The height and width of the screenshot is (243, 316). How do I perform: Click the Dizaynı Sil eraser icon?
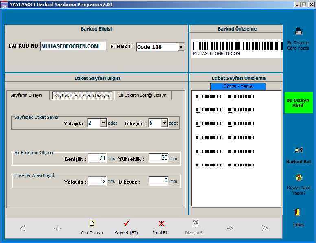pyautogui.click(x=196, y=223)
